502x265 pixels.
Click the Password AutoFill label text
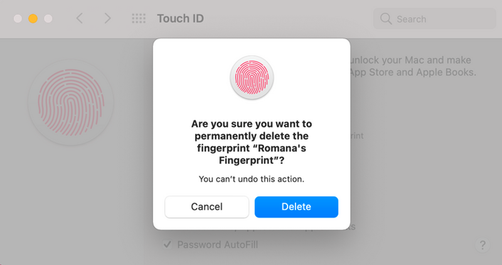(217, 245)
